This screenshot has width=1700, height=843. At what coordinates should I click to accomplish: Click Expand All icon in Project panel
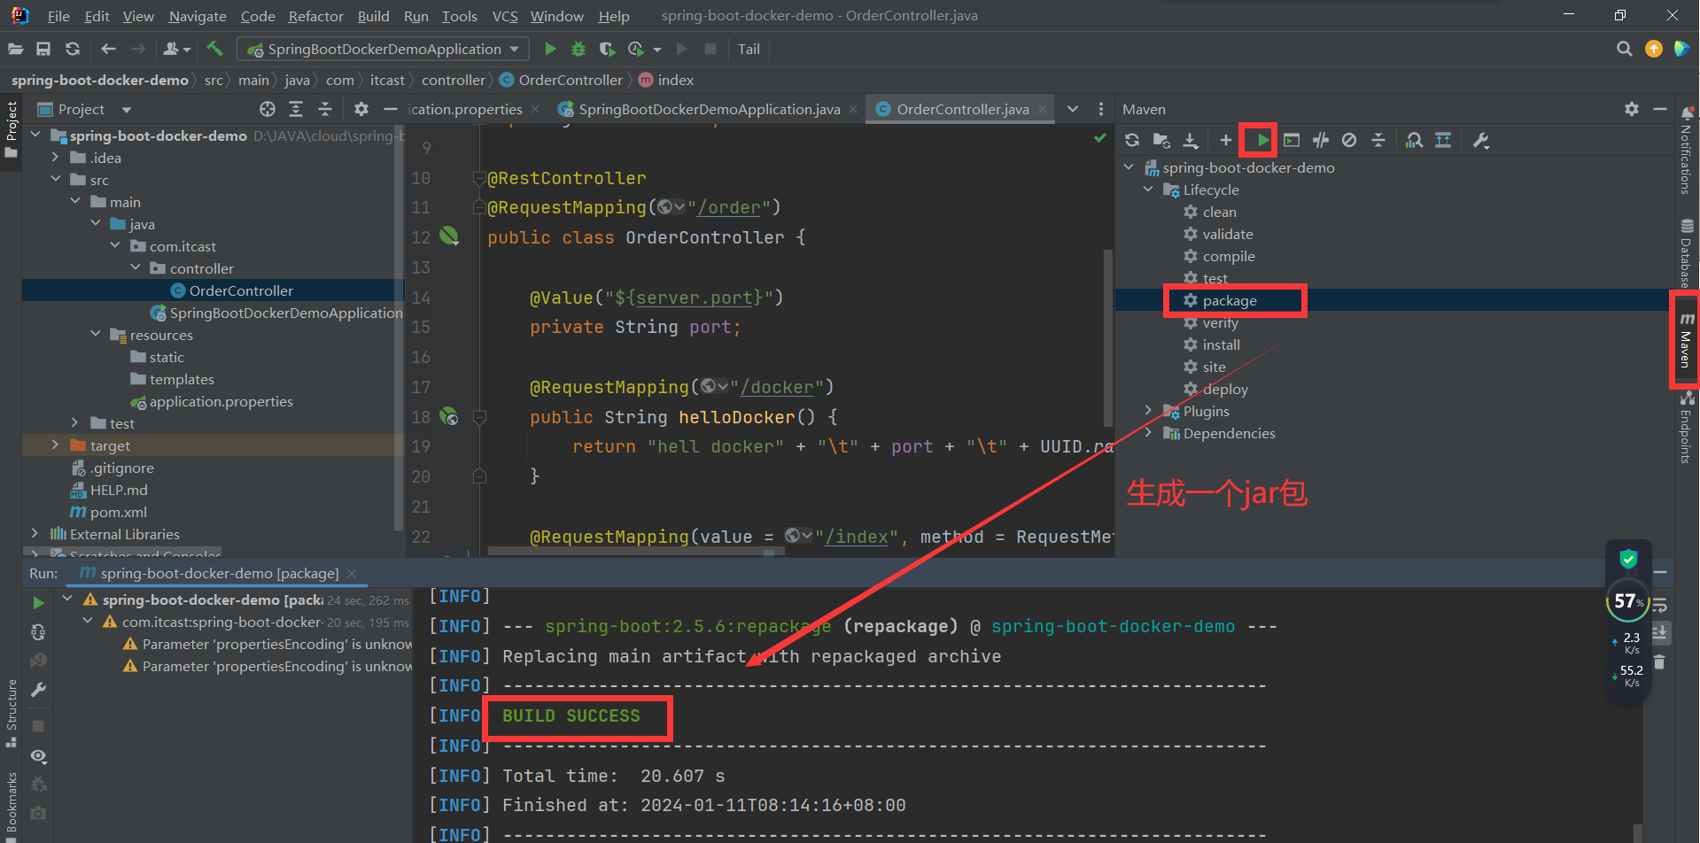pyautogui.click(x=296, y=109)
